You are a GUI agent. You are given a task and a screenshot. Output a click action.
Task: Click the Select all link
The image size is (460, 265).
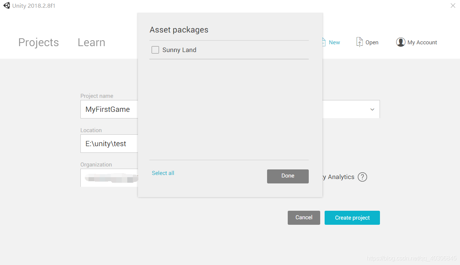(x=163, y=173)
